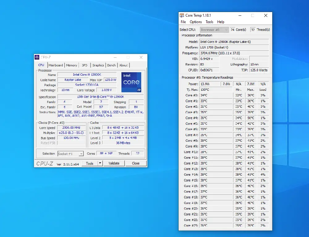Expand the Tools dropdown arrow in CPU-Z
Viewport: 309px width, 237px height.
(100, 163)
